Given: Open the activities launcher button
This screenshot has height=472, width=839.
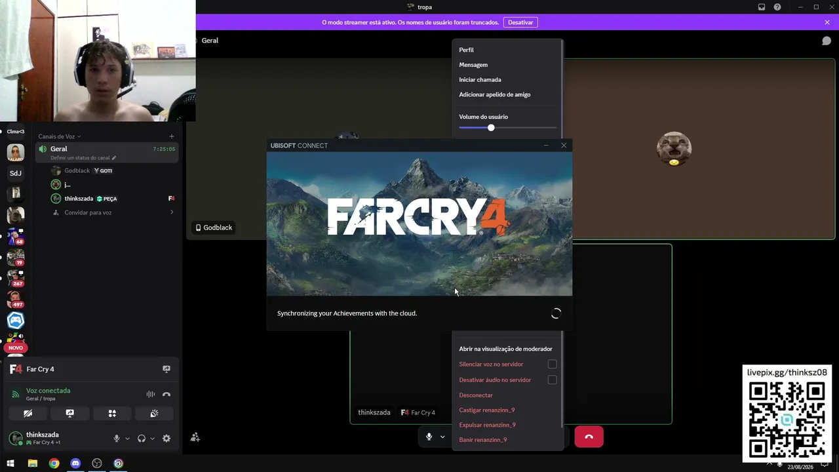Looking at the screenshot, I should click(112, 414).
